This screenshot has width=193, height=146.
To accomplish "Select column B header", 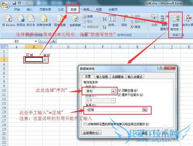I will 34,47.
